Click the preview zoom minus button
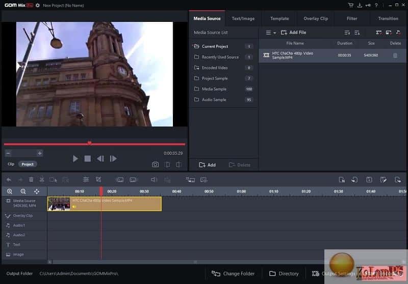 point(8,153)
